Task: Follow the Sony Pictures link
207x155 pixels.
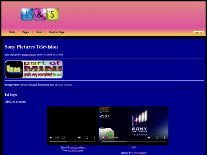Action: pyautogui.click(x=65, y=85)
